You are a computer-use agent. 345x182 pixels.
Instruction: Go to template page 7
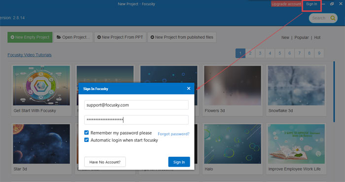coord(299,53)
